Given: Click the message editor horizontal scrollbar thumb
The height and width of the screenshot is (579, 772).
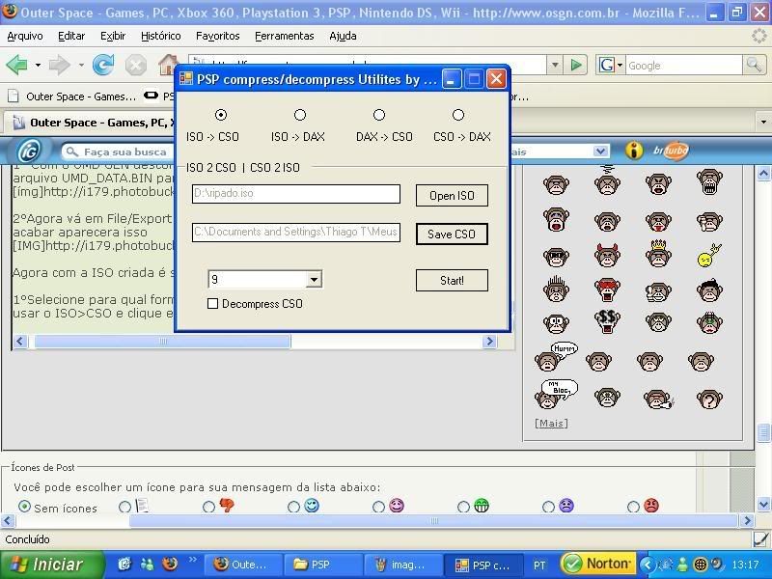Looking at the screenshot, I should (162, 342).
